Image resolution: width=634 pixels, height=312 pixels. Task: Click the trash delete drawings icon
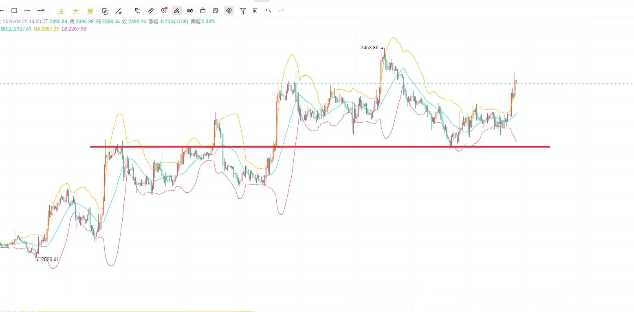tap(255, 11)
